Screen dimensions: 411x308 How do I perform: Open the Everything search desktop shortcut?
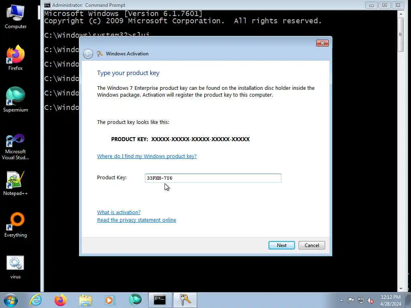coord(16,225)
